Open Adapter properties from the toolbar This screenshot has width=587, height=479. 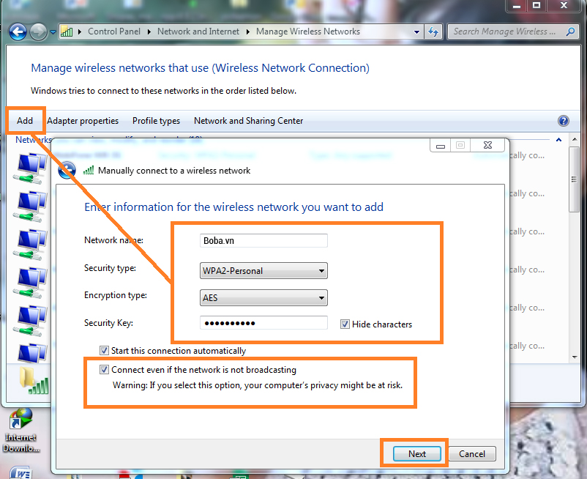point(83,121)
